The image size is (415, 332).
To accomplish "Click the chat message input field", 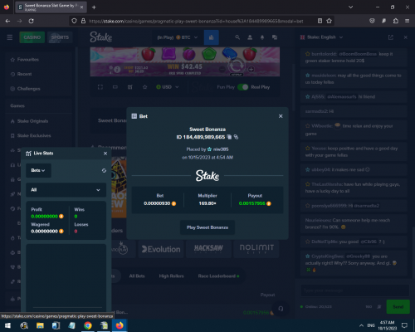I will click(x=355, y=290).
